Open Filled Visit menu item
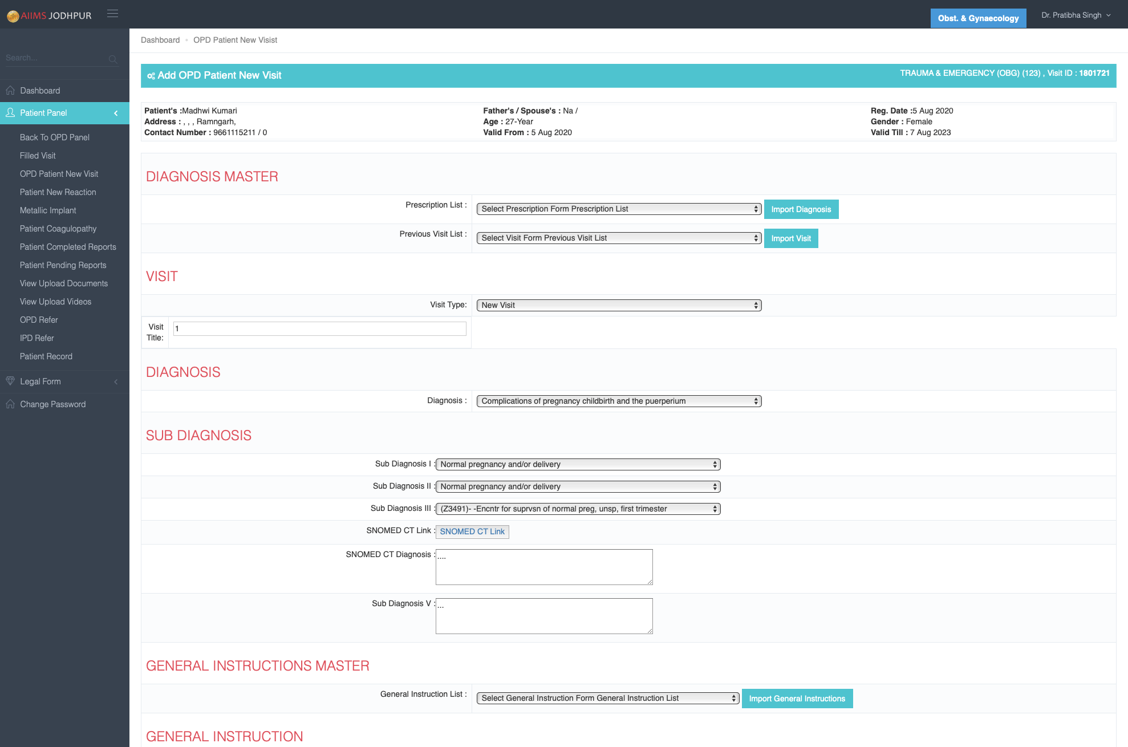This screenshot has height=747, width=1128. pyautogui.click(x=38, y=156)
